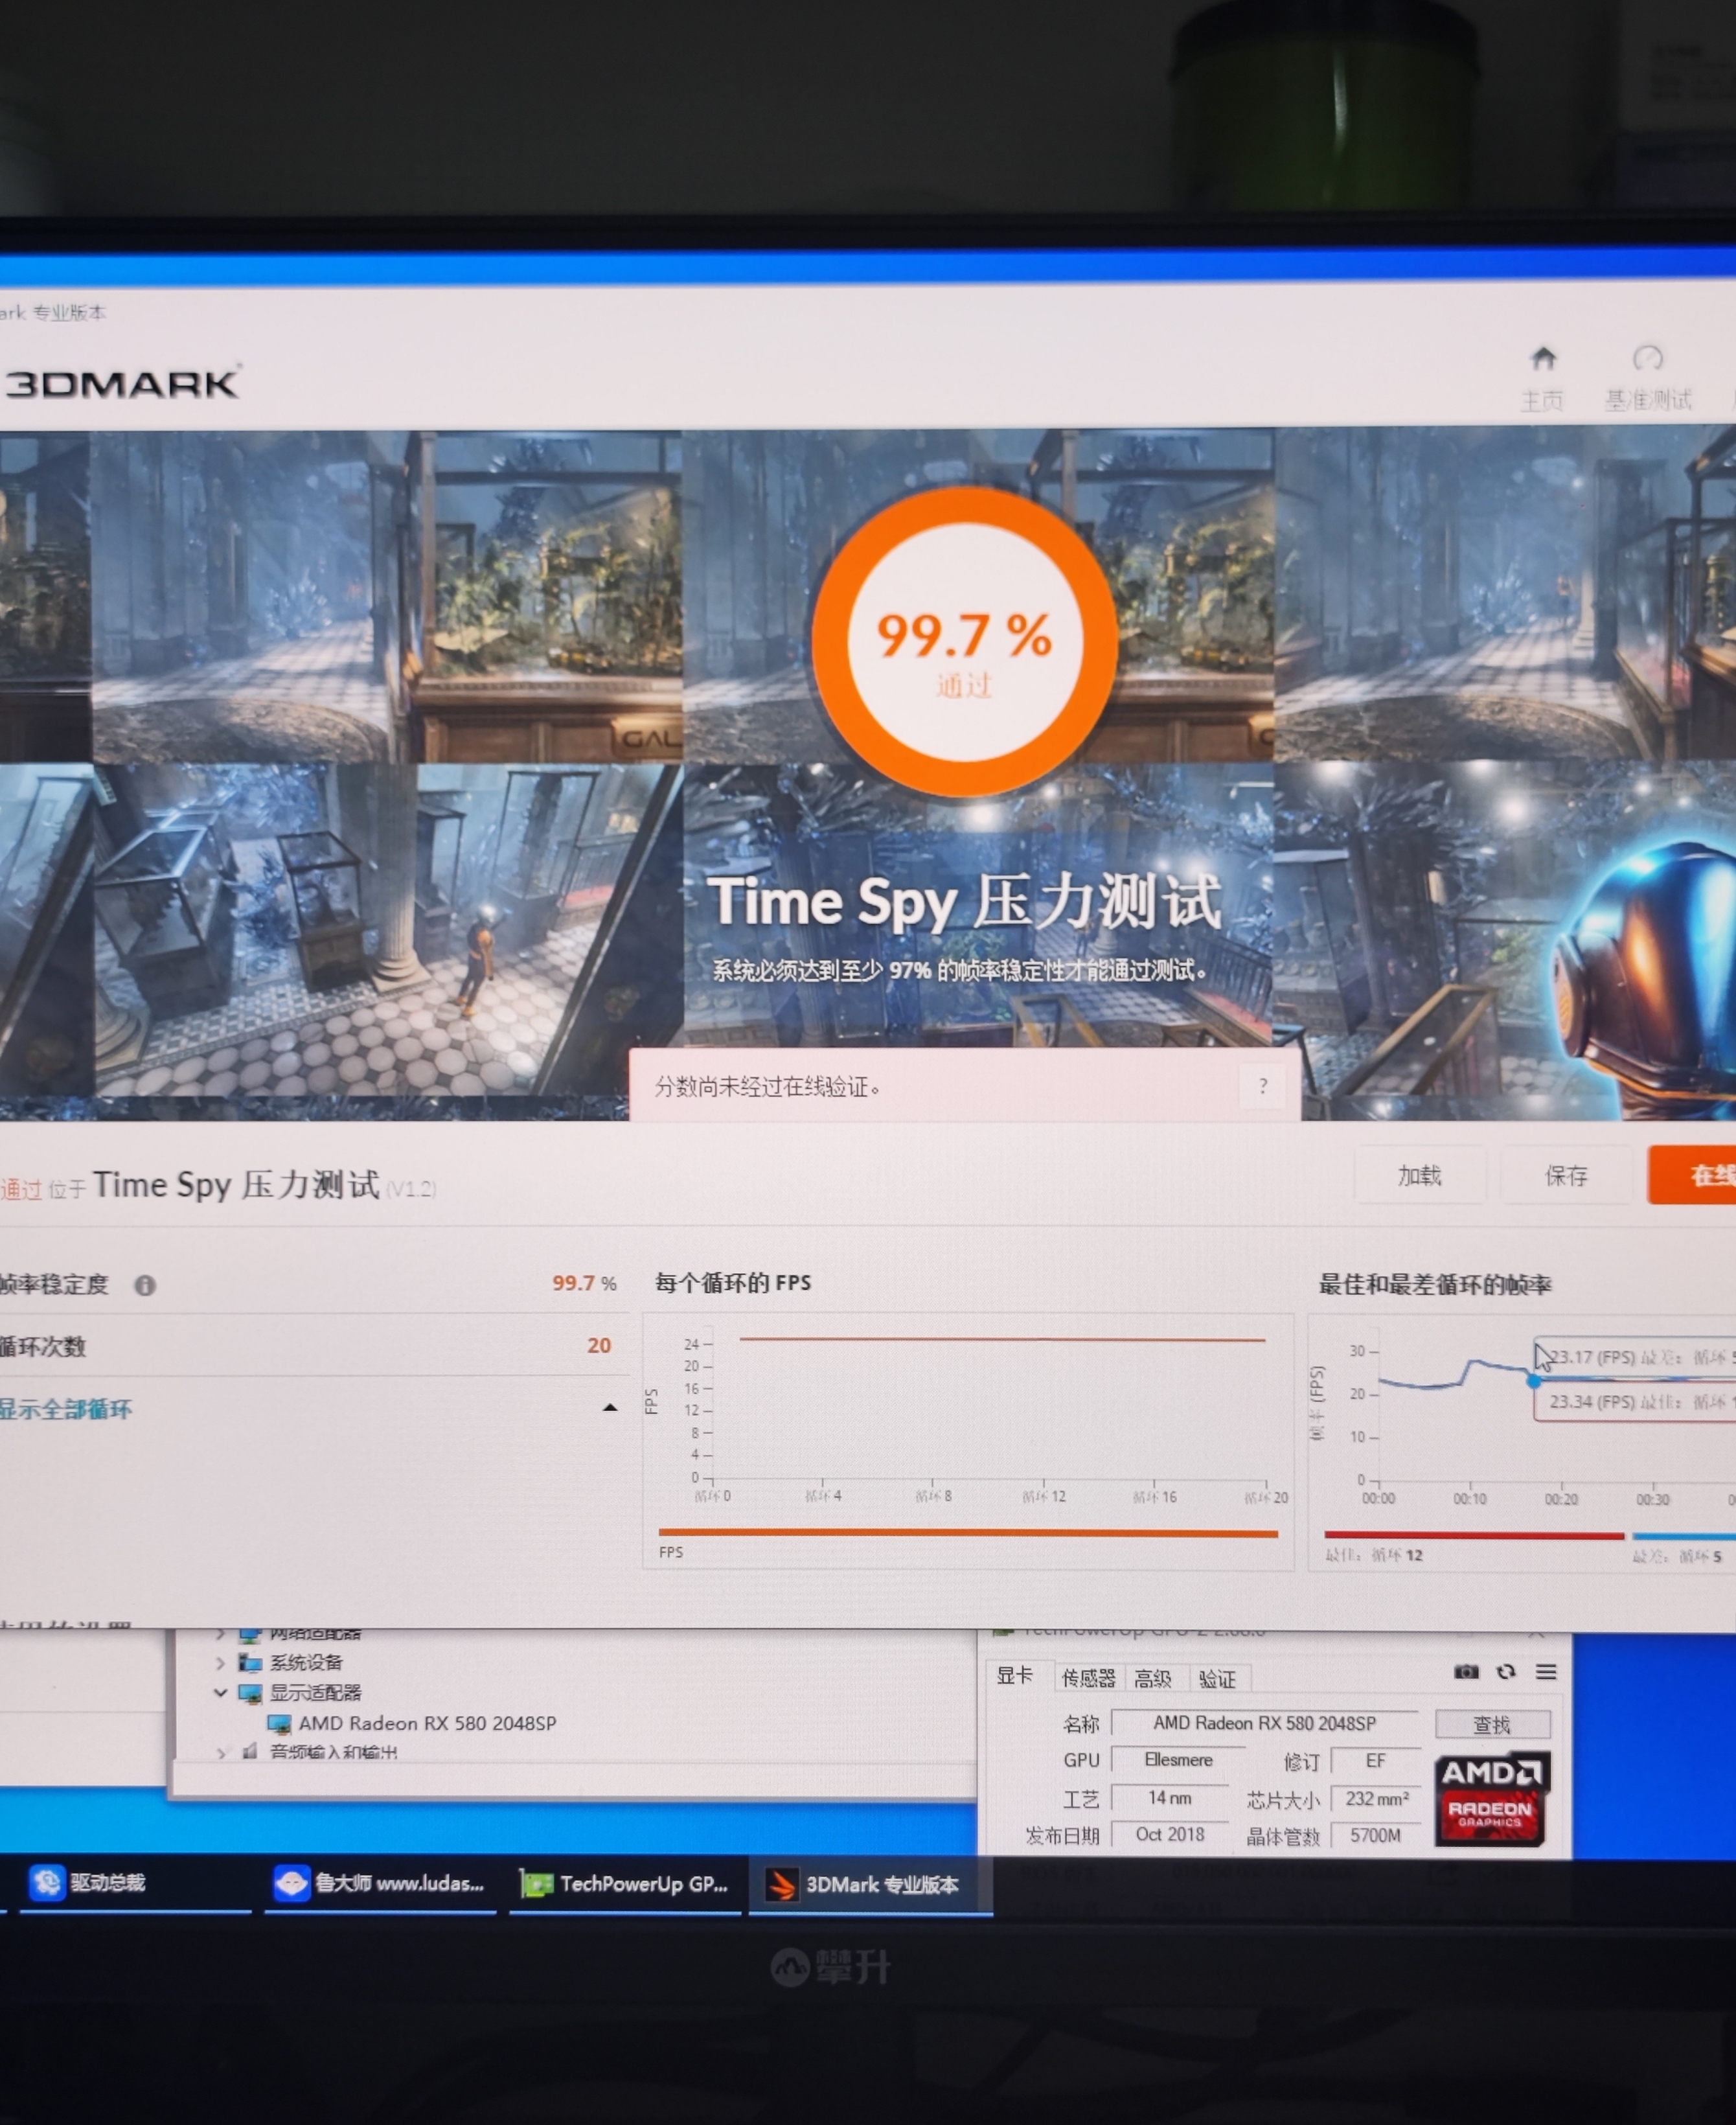Click the GPU-Z screenshot camera icon
1736x2125 pixels.
[x=1465, y=1672]
